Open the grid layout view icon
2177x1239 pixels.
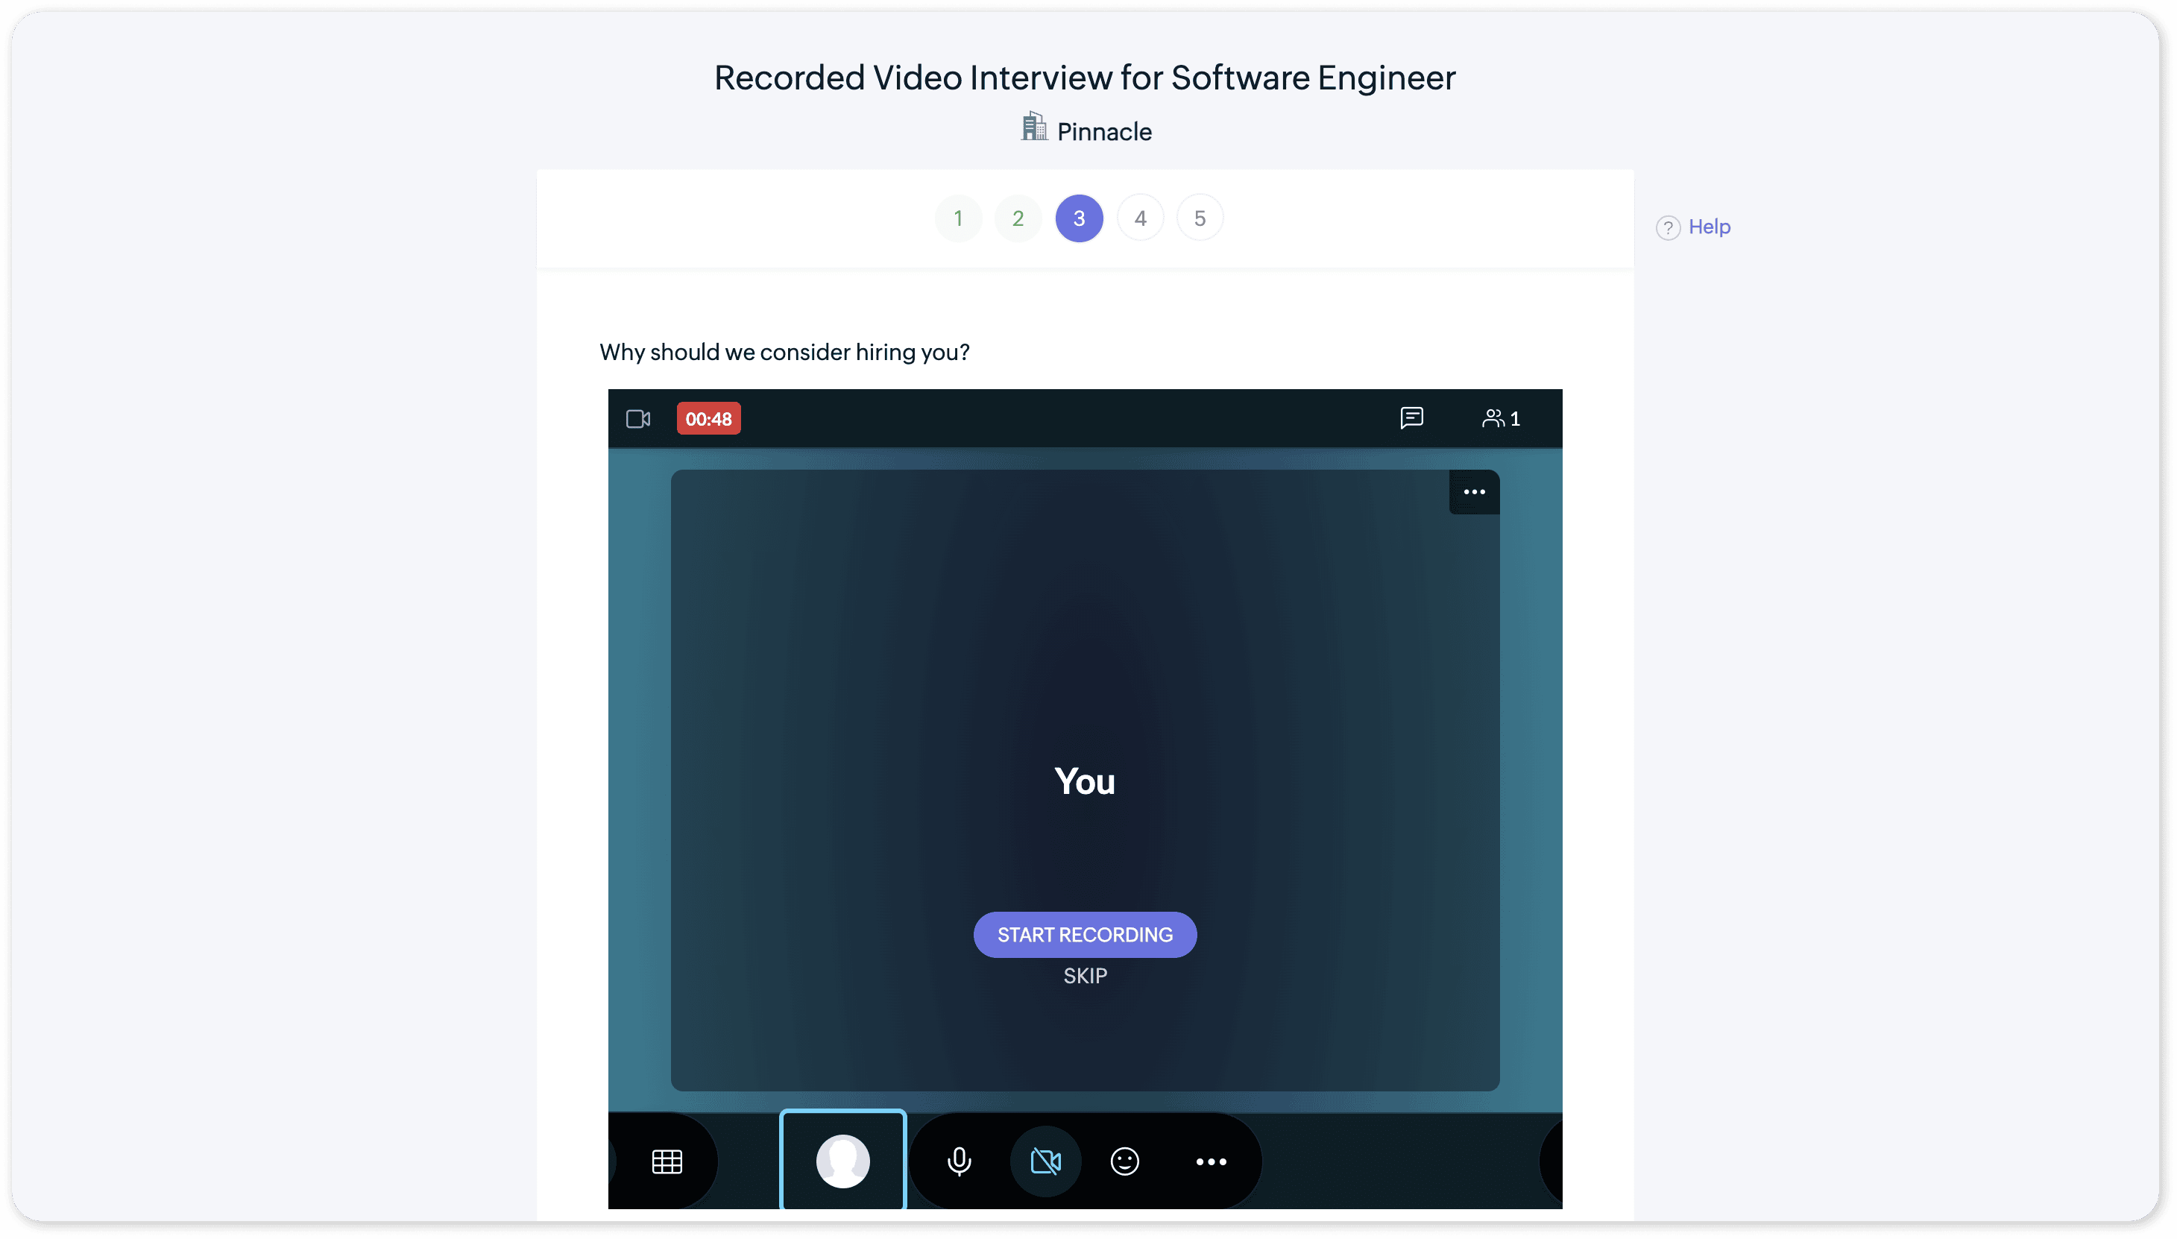[x=667, y=1161]
